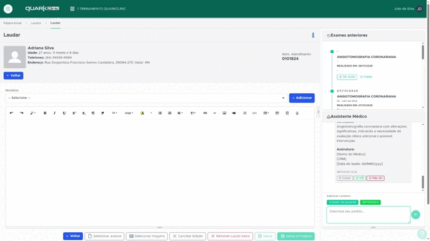Open line height dropdown

(193, 113)
